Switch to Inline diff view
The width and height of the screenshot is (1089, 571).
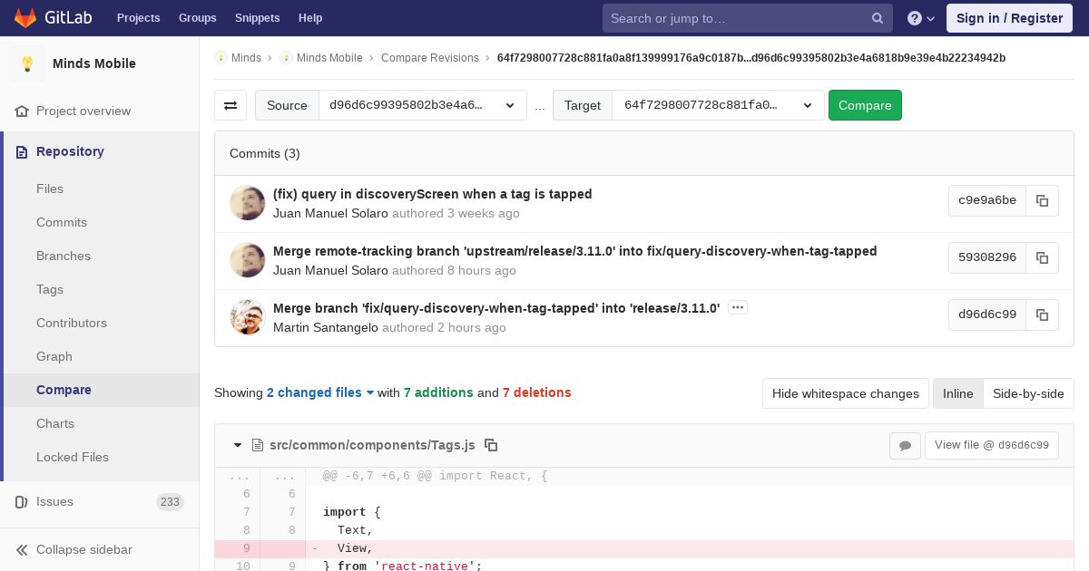957,393
